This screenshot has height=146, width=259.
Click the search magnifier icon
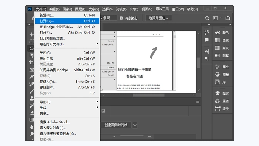207,18
